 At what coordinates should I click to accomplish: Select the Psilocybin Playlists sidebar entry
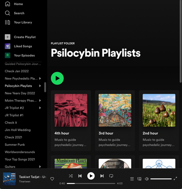18,86
